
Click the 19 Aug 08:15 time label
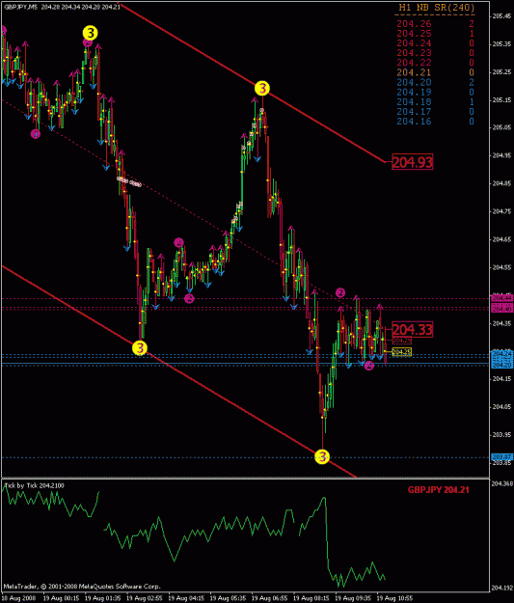[311, 598]
